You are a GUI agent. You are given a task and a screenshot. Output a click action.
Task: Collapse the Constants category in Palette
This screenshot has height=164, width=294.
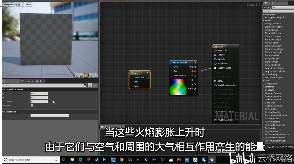click(x=264, y=87)
